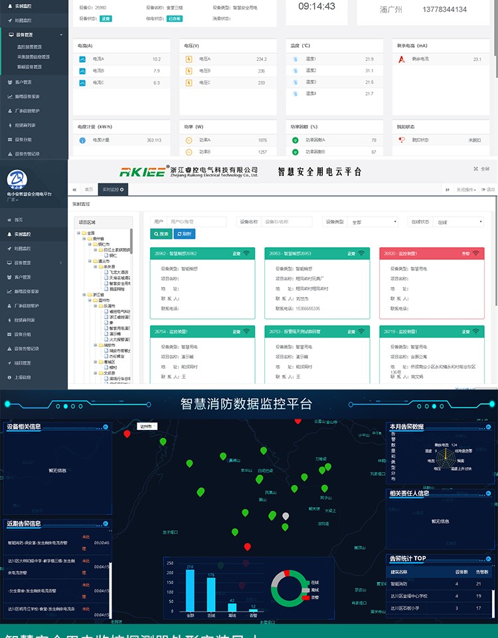Click 电度计量 blue round icon
The image size is (498, 638).
82,140
